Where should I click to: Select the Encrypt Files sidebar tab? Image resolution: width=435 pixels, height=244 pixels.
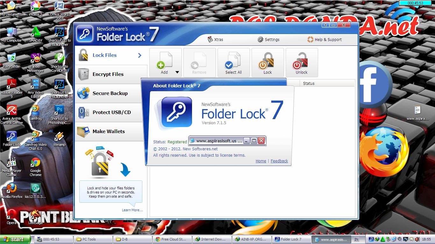[x=111, y=74]
